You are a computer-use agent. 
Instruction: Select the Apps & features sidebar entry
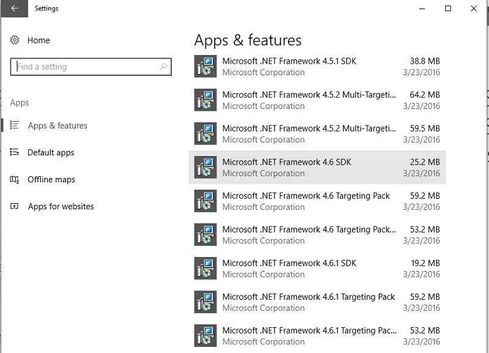point(57,125)
